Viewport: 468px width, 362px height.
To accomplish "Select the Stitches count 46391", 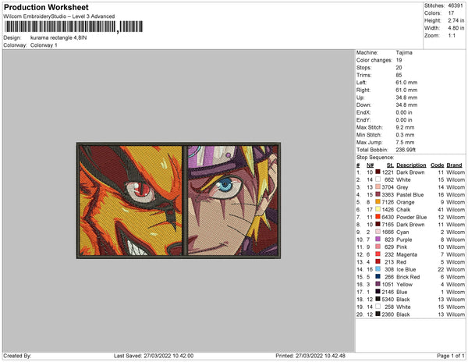I will (456, 5).
